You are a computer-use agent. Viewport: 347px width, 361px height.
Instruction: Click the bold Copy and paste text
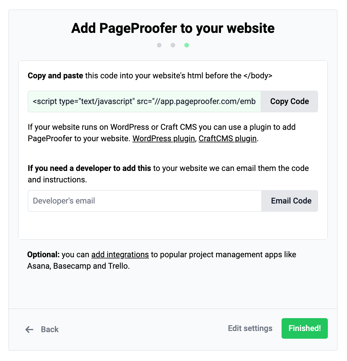(55, 76)
